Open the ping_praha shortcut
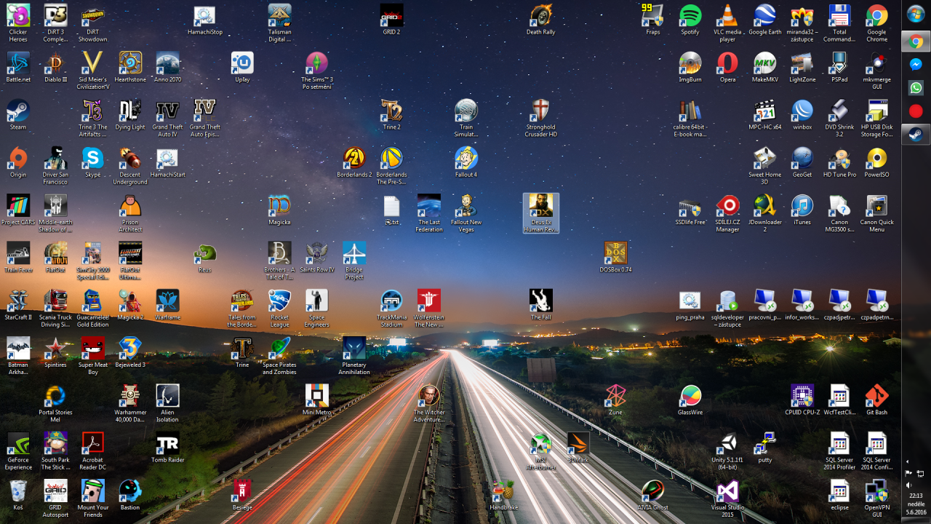 pyautogui.click(x=690, y=306)
